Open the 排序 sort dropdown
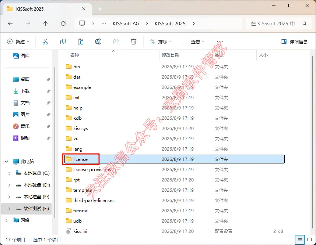 tap(161, 42)
